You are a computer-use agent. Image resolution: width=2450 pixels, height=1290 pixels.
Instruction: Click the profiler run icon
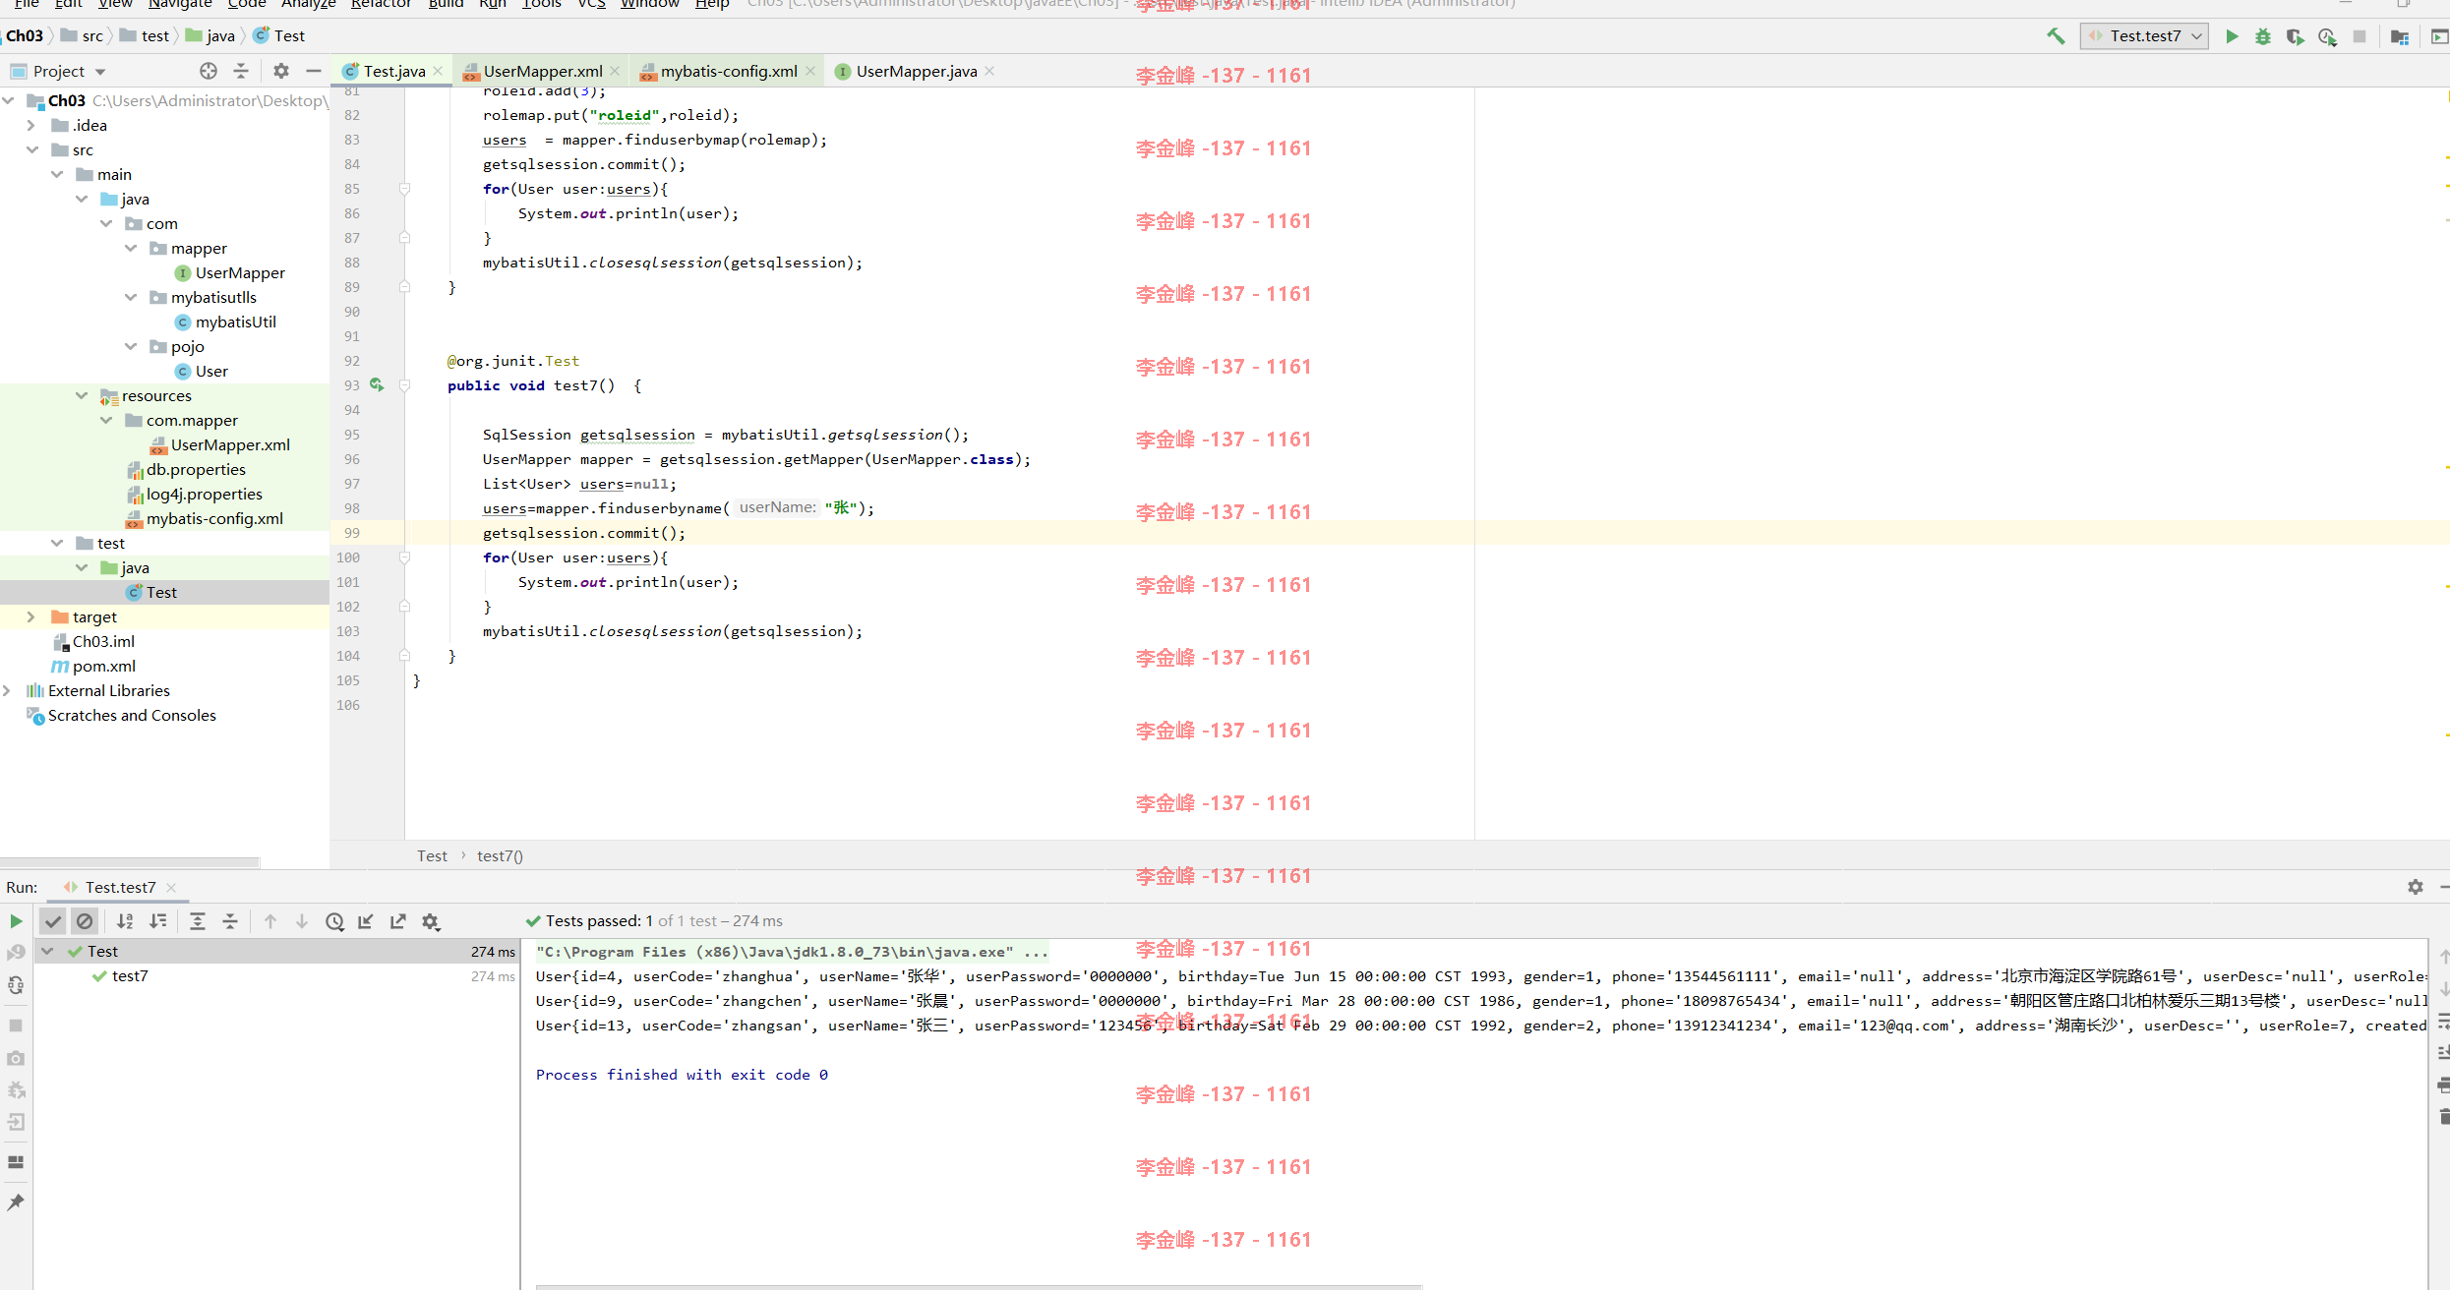pos(2327,36)
